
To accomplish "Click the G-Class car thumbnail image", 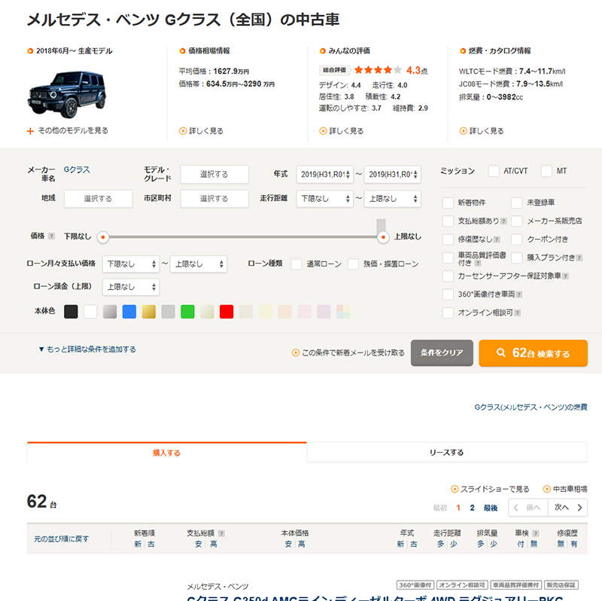I will coord(63,94).
